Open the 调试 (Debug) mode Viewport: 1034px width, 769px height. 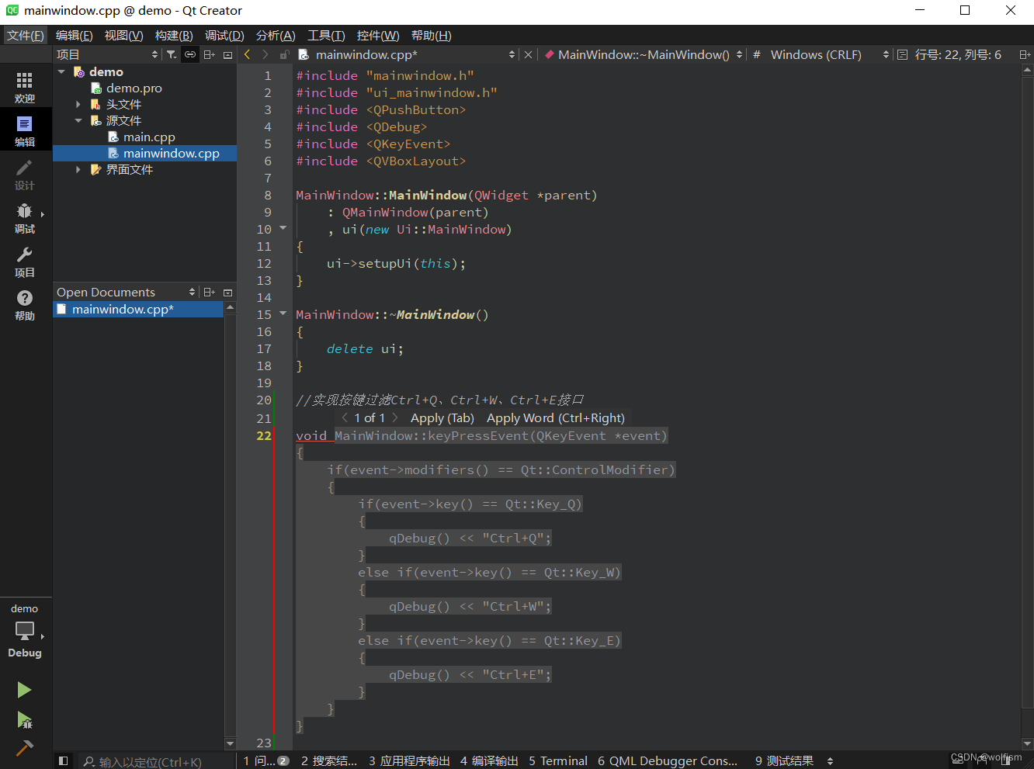pos(25,217)
